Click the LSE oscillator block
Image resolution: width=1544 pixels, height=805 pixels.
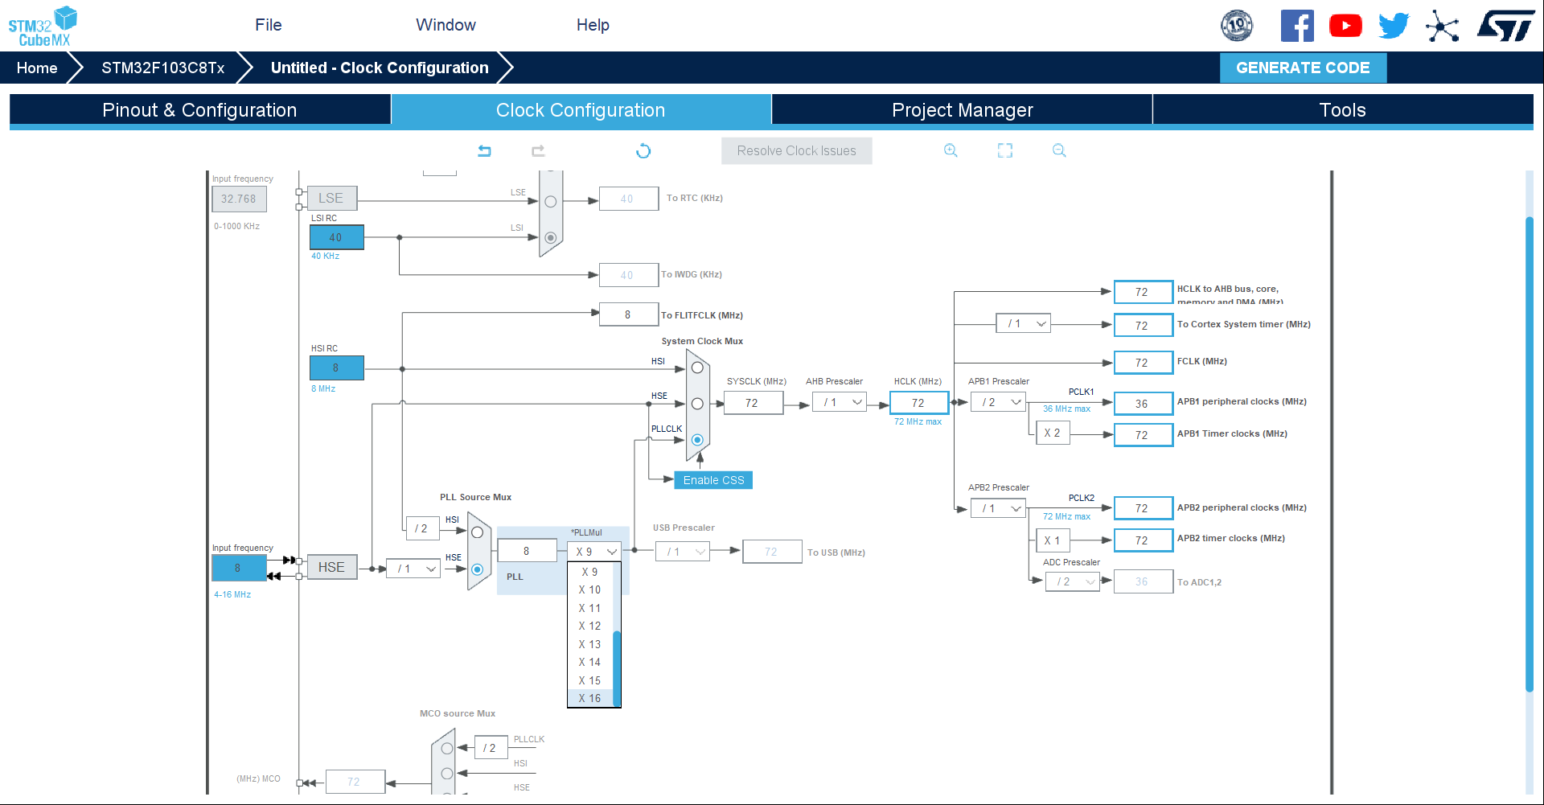click(331, 198)
